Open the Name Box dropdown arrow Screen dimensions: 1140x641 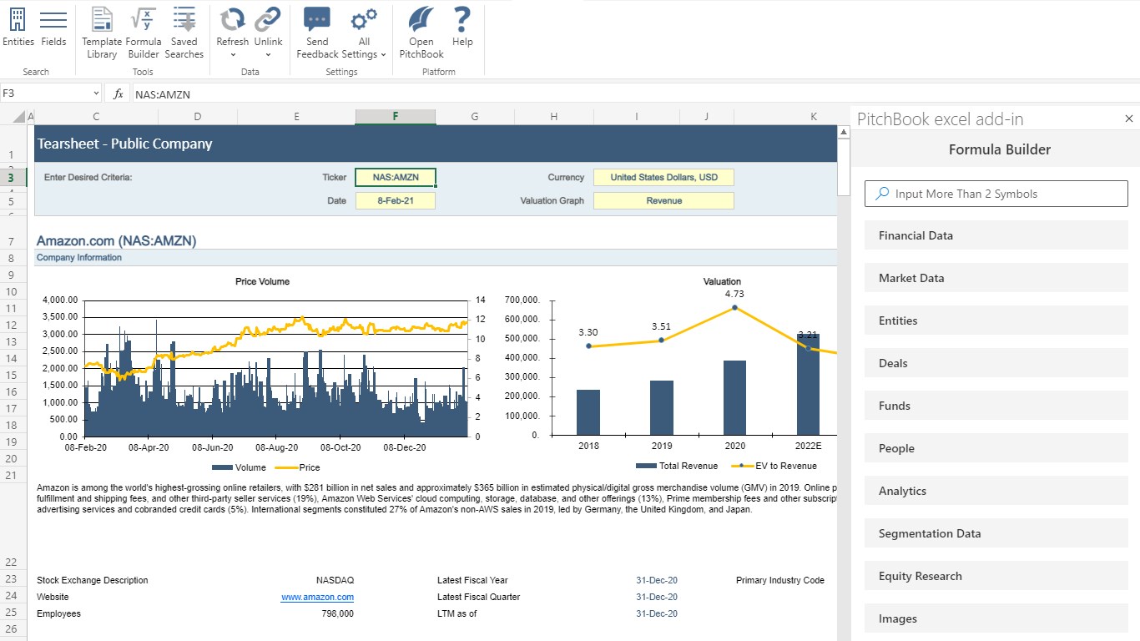96,94
